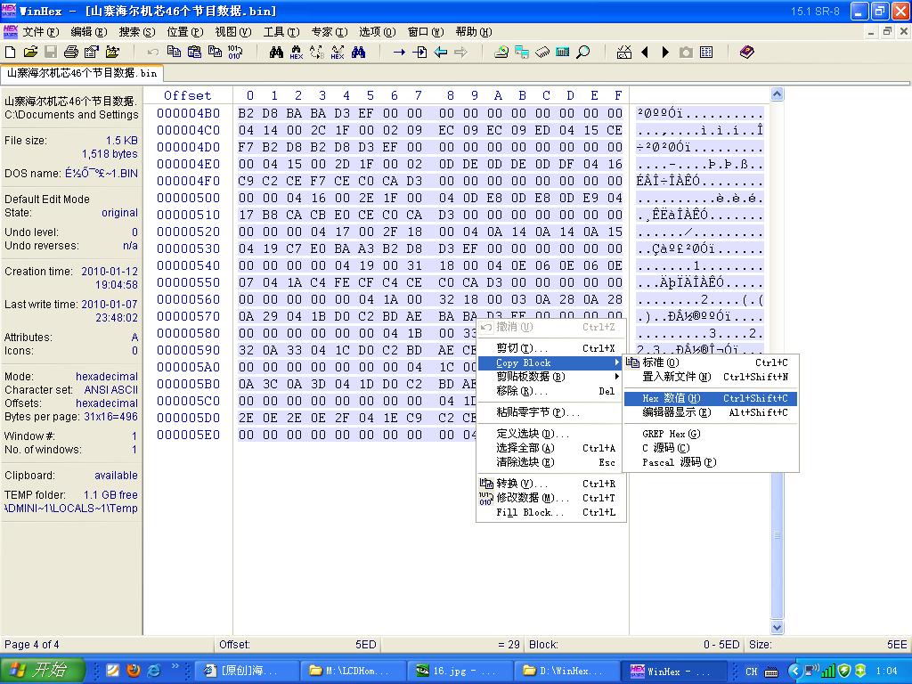The width and height of the screenshot is (912, 684).
Task: Select Pascal 源码(P) in the submenu
Action: tap(710, 462)
